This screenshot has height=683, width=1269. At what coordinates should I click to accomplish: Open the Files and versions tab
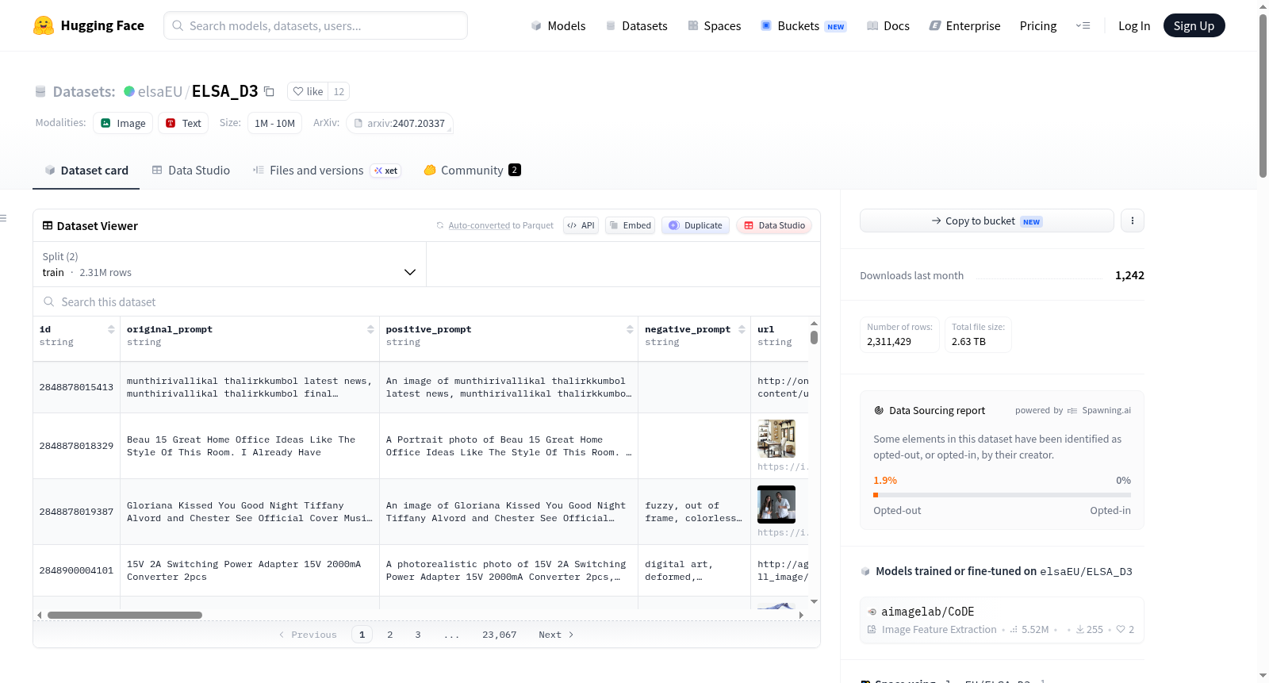[x=327, y=170]
